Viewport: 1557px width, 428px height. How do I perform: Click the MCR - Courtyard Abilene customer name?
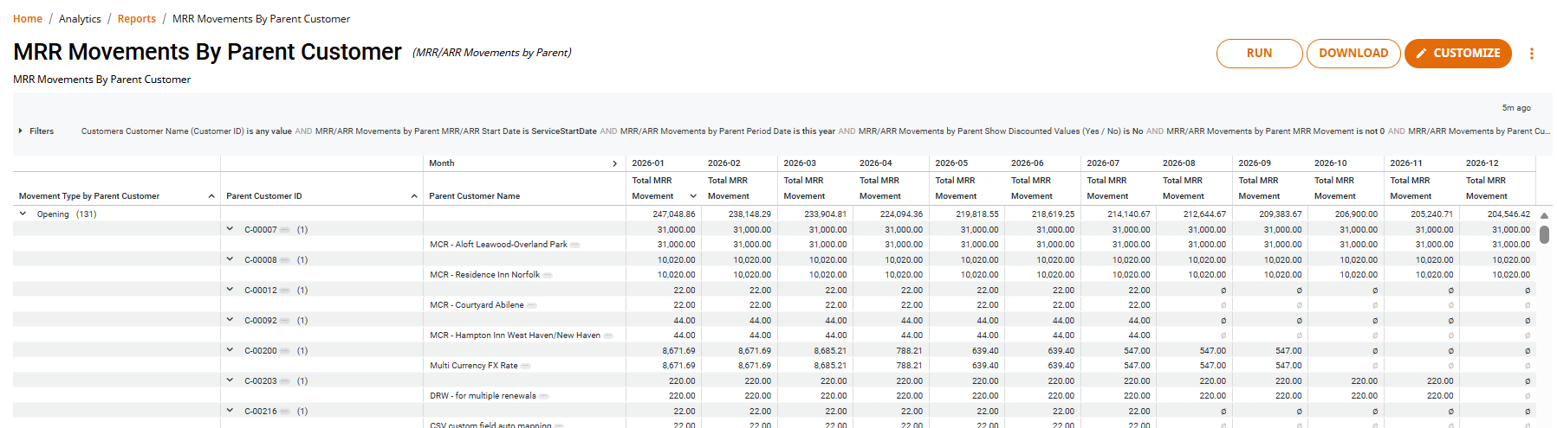pyautogui.click(x=477, y=305)
